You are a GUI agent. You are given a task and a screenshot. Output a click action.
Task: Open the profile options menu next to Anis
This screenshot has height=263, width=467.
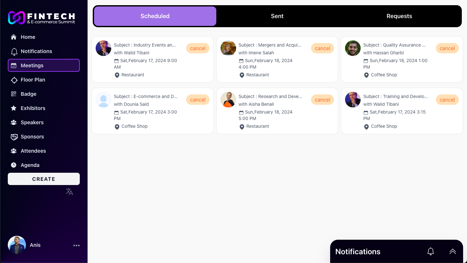coord(77,245)
